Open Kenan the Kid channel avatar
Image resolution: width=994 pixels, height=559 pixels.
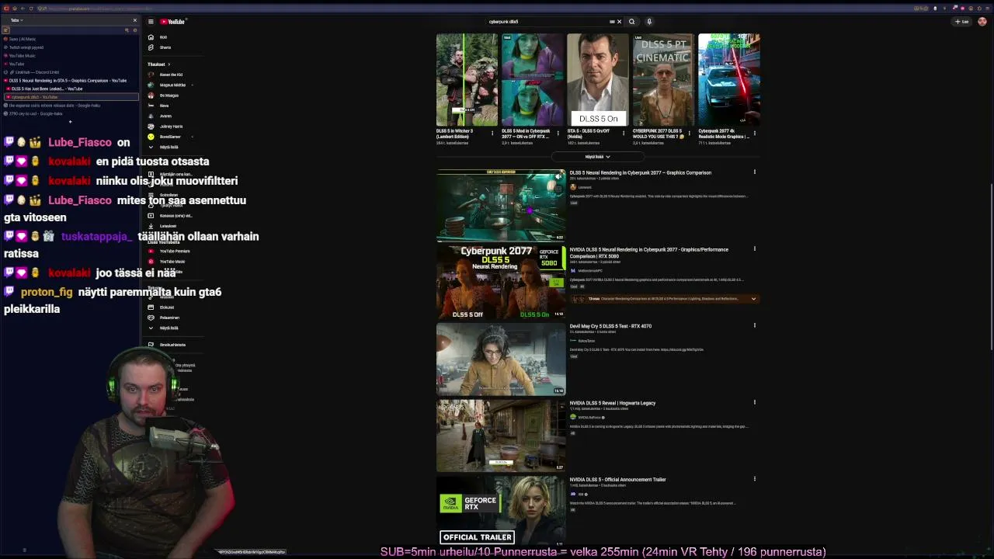(151, 75)
